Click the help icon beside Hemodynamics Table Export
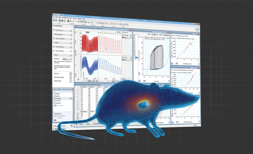Image resolution: width=253 pixels, height=154 pixels. [77, 124]
